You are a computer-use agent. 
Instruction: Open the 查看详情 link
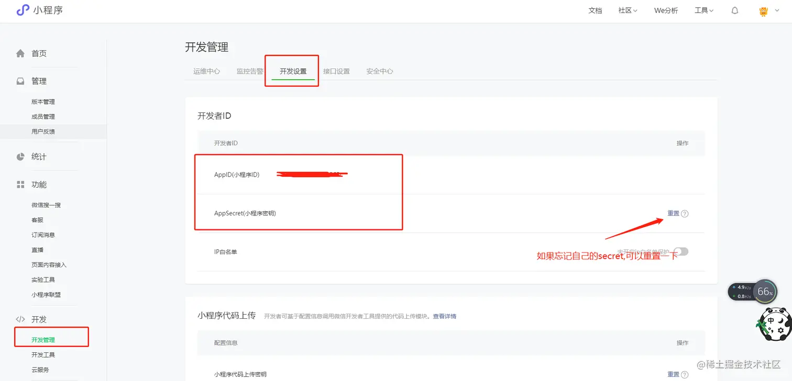[444, 317]
